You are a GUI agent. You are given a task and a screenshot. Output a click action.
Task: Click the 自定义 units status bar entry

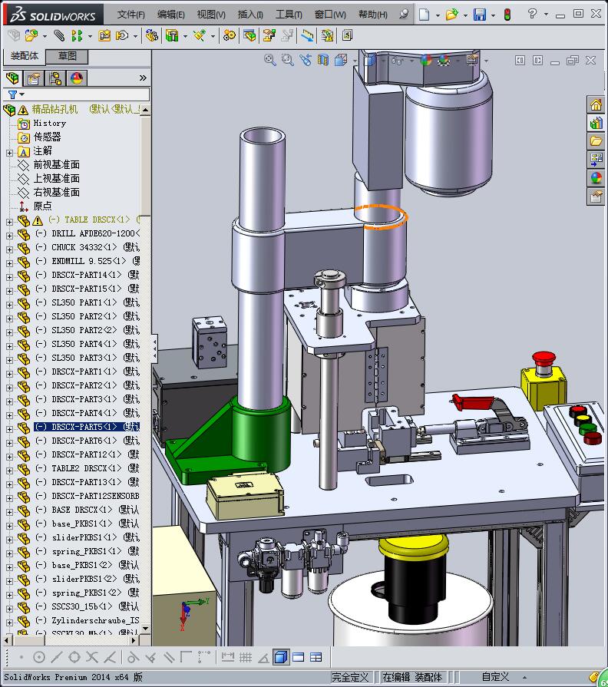pos(495,677)
